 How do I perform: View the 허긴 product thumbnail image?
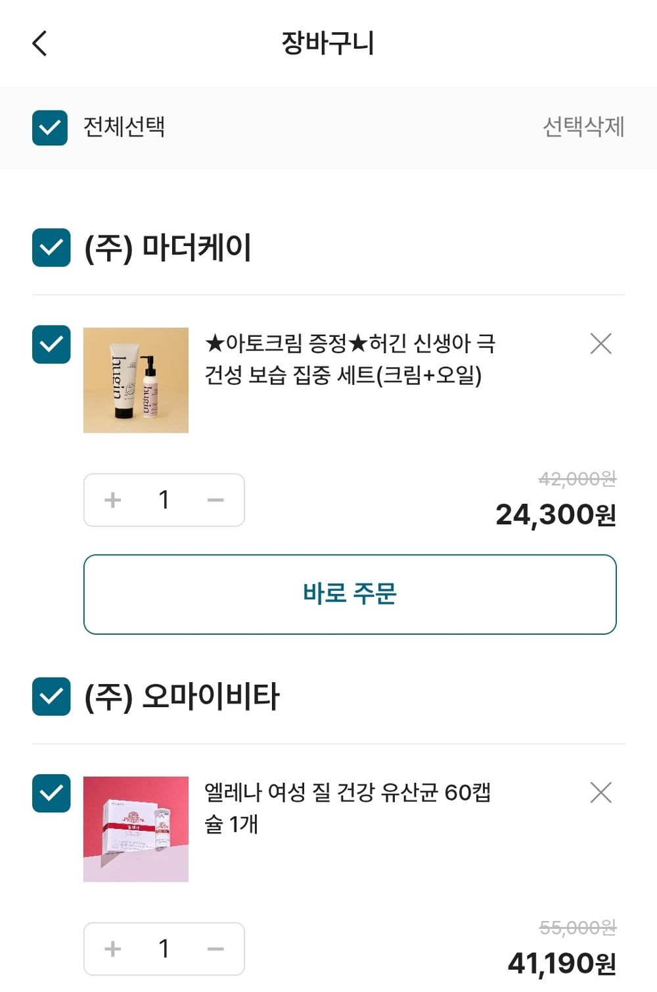[135, 380]
